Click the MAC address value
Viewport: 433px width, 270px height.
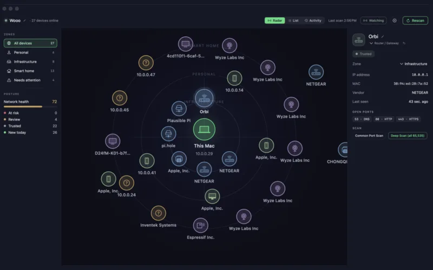tap(411, 84)
